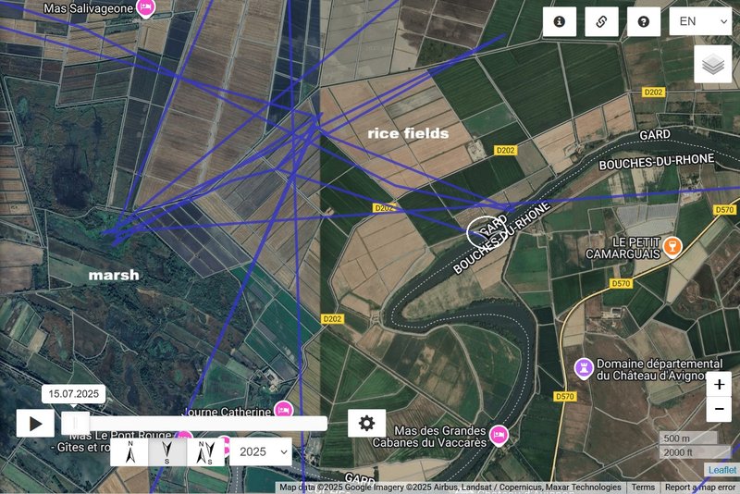This screenshot has height=494, width=740.
Task: Select the southward migration direction
Action: (x=167, y=452)
